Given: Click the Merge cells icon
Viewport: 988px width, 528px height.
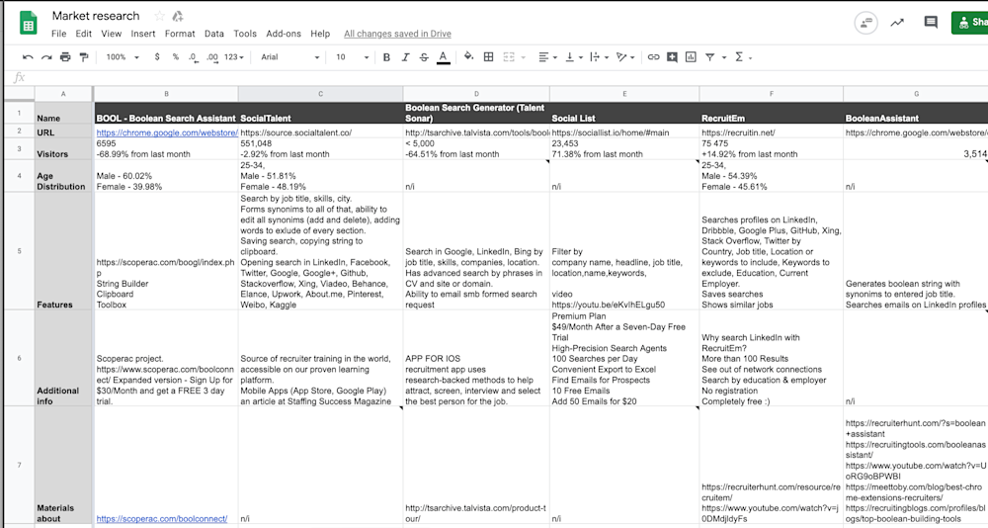Looking at the screenshot, I should coord(509,56).
